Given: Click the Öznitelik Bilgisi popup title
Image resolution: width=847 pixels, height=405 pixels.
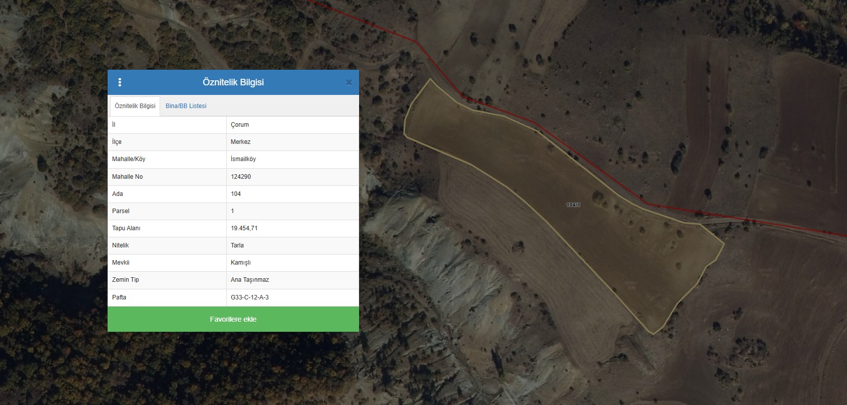Looking at the screenshot, I should [x=233, y=82].
